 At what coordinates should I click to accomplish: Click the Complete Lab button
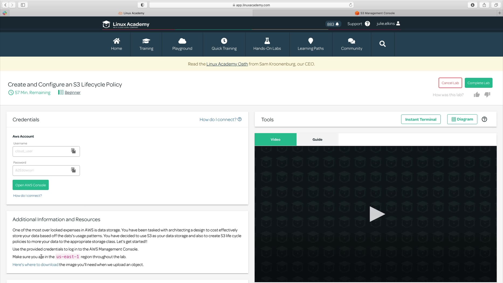point(478,83)
